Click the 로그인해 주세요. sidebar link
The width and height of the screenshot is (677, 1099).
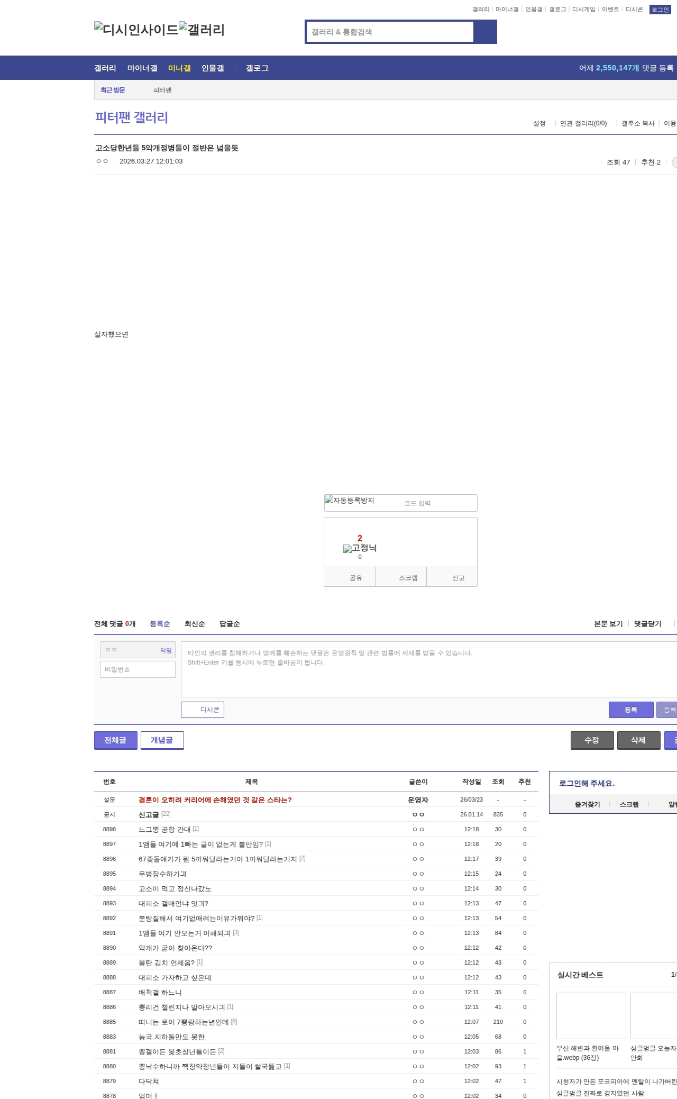pos(587,783)
